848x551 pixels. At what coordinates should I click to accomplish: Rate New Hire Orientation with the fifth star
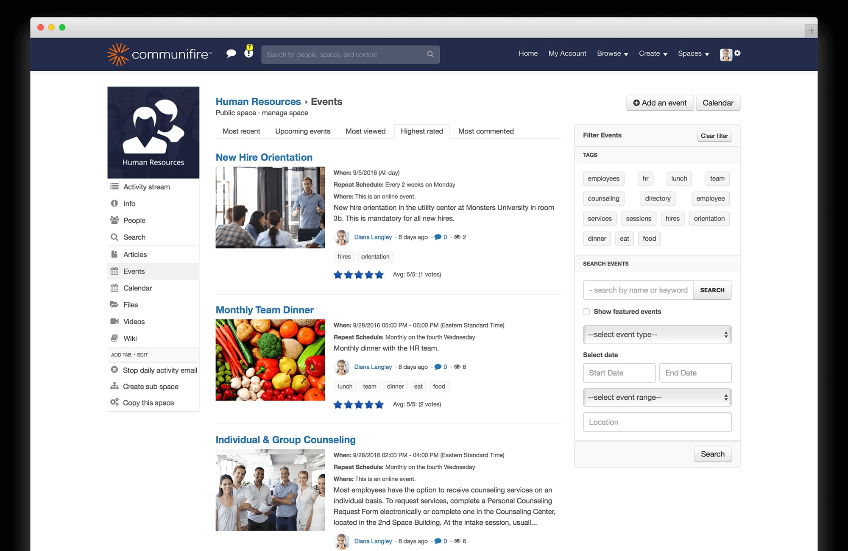click(379, 275)
